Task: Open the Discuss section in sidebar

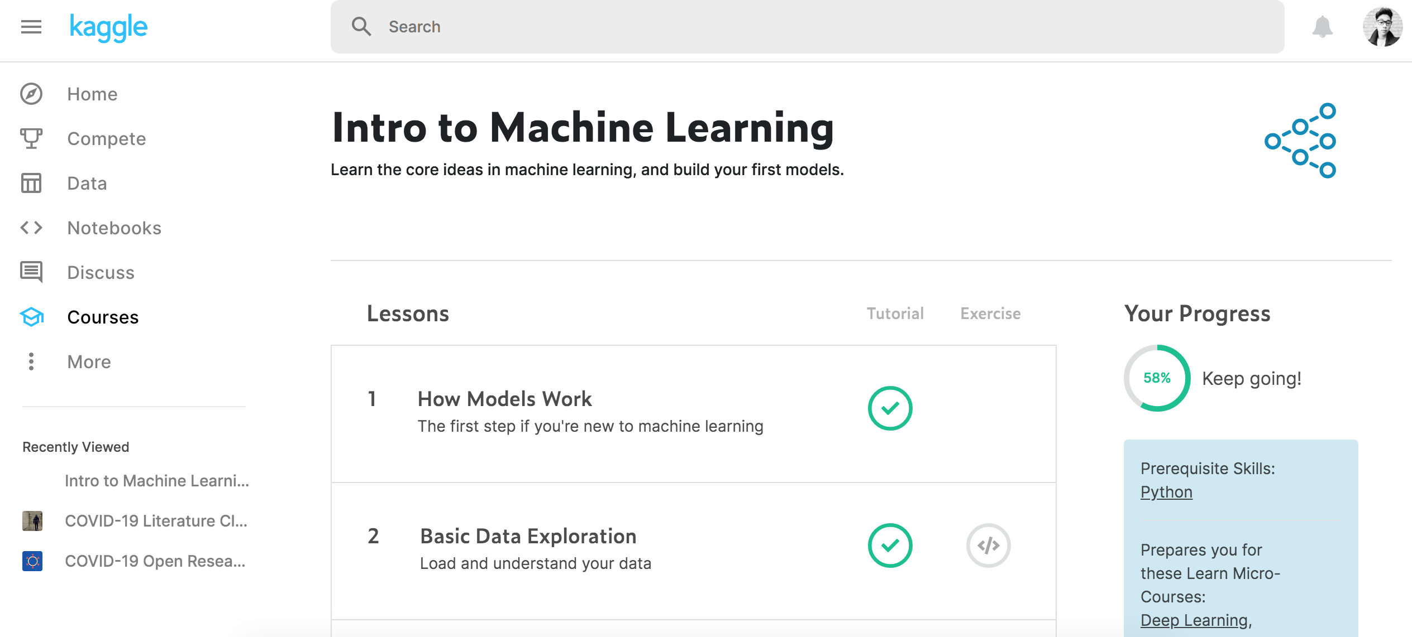Action: click(101, 272)
